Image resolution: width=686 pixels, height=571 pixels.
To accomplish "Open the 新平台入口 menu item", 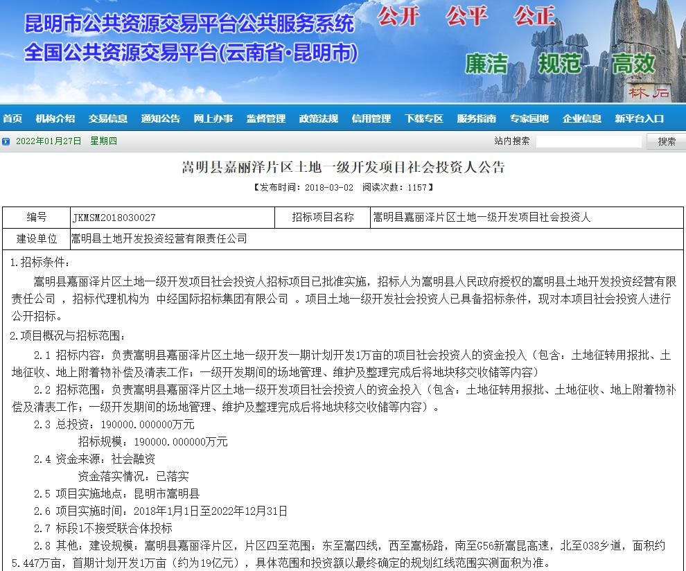I will (x=638, y=118).
